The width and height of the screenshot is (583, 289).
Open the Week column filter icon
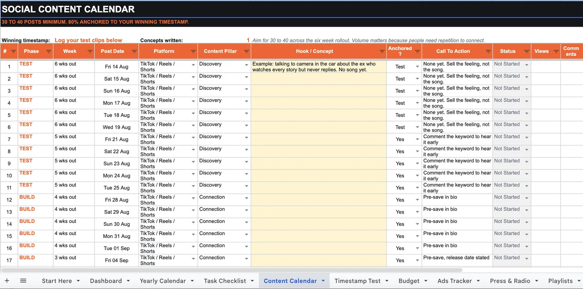tap(90, 52)
